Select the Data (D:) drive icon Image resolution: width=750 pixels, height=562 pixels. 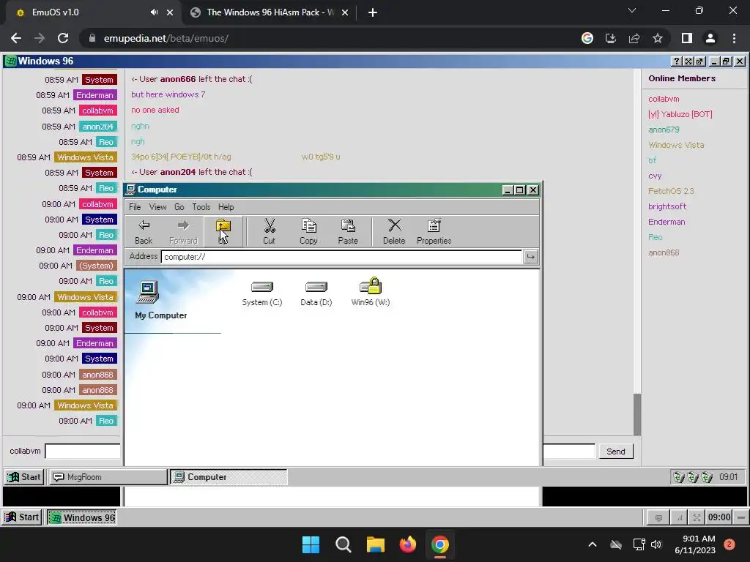coord(316,293)
